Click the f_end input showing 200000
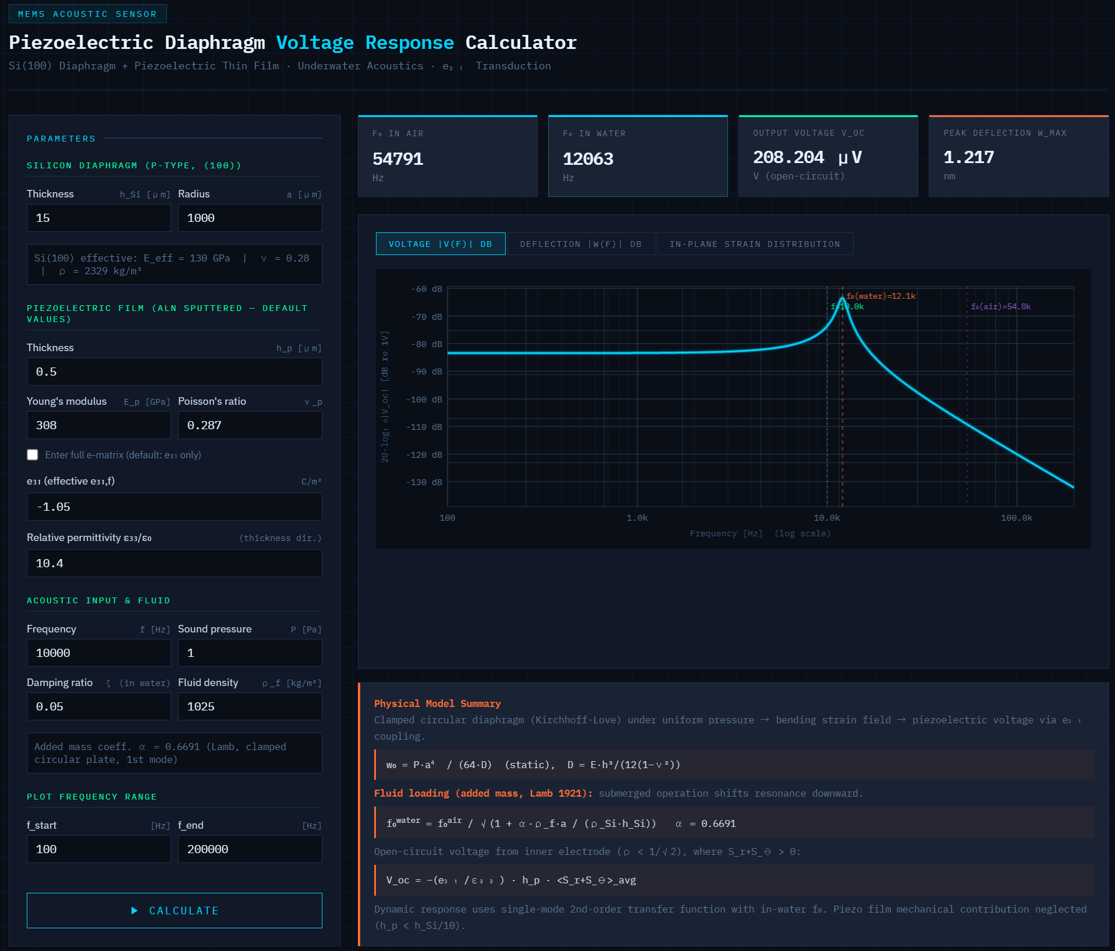 (x=250, y=849)
